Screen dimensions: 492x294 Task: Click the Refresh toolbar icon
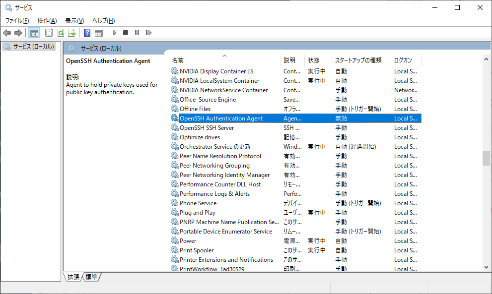(x=61, y=33)
